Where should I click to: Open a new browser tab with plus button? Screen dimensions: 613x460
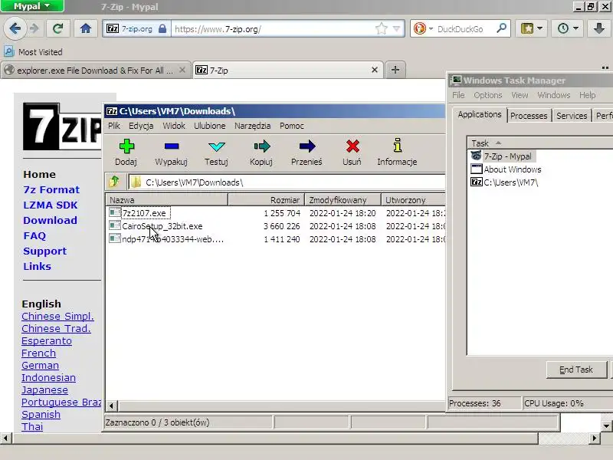pyautogui.click(x=395, y=70)
